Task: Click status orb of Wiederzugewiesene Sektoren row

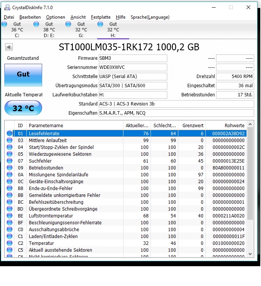Action: [x=10, y=154]
